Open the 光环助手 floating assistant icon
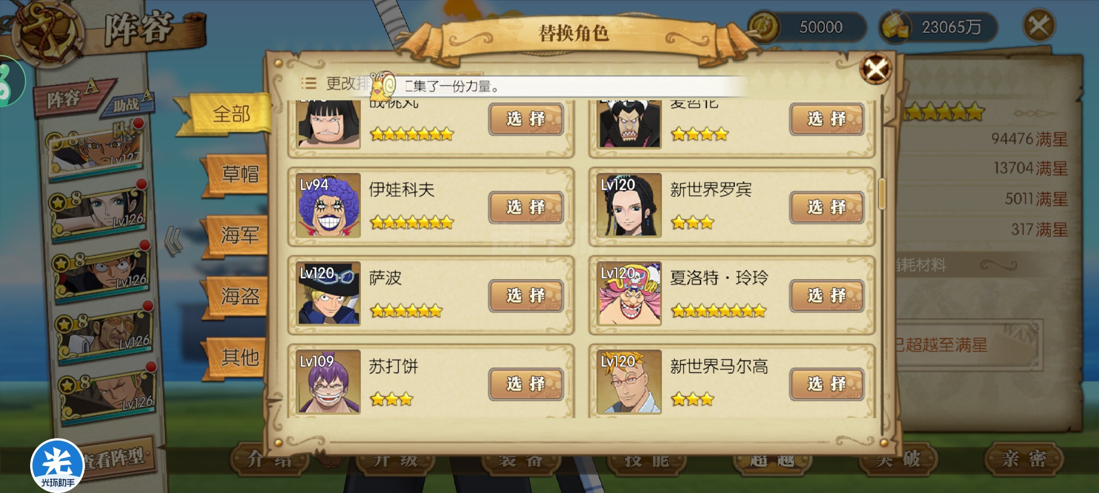Image resolution: width=1099 pixels, height=493 pixels. 58,466
